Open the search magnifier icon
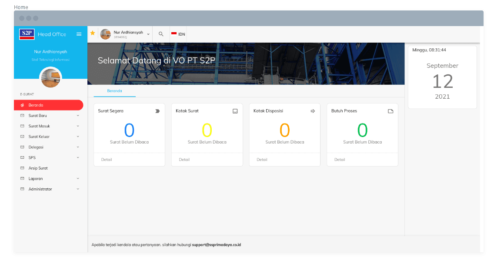The width and height of the screenshot is (494, 267). [161, 34]
